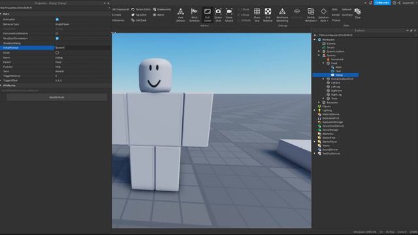Select the 16 Studs grid option
Screen dimensions: 418x235
click(244, 20)
